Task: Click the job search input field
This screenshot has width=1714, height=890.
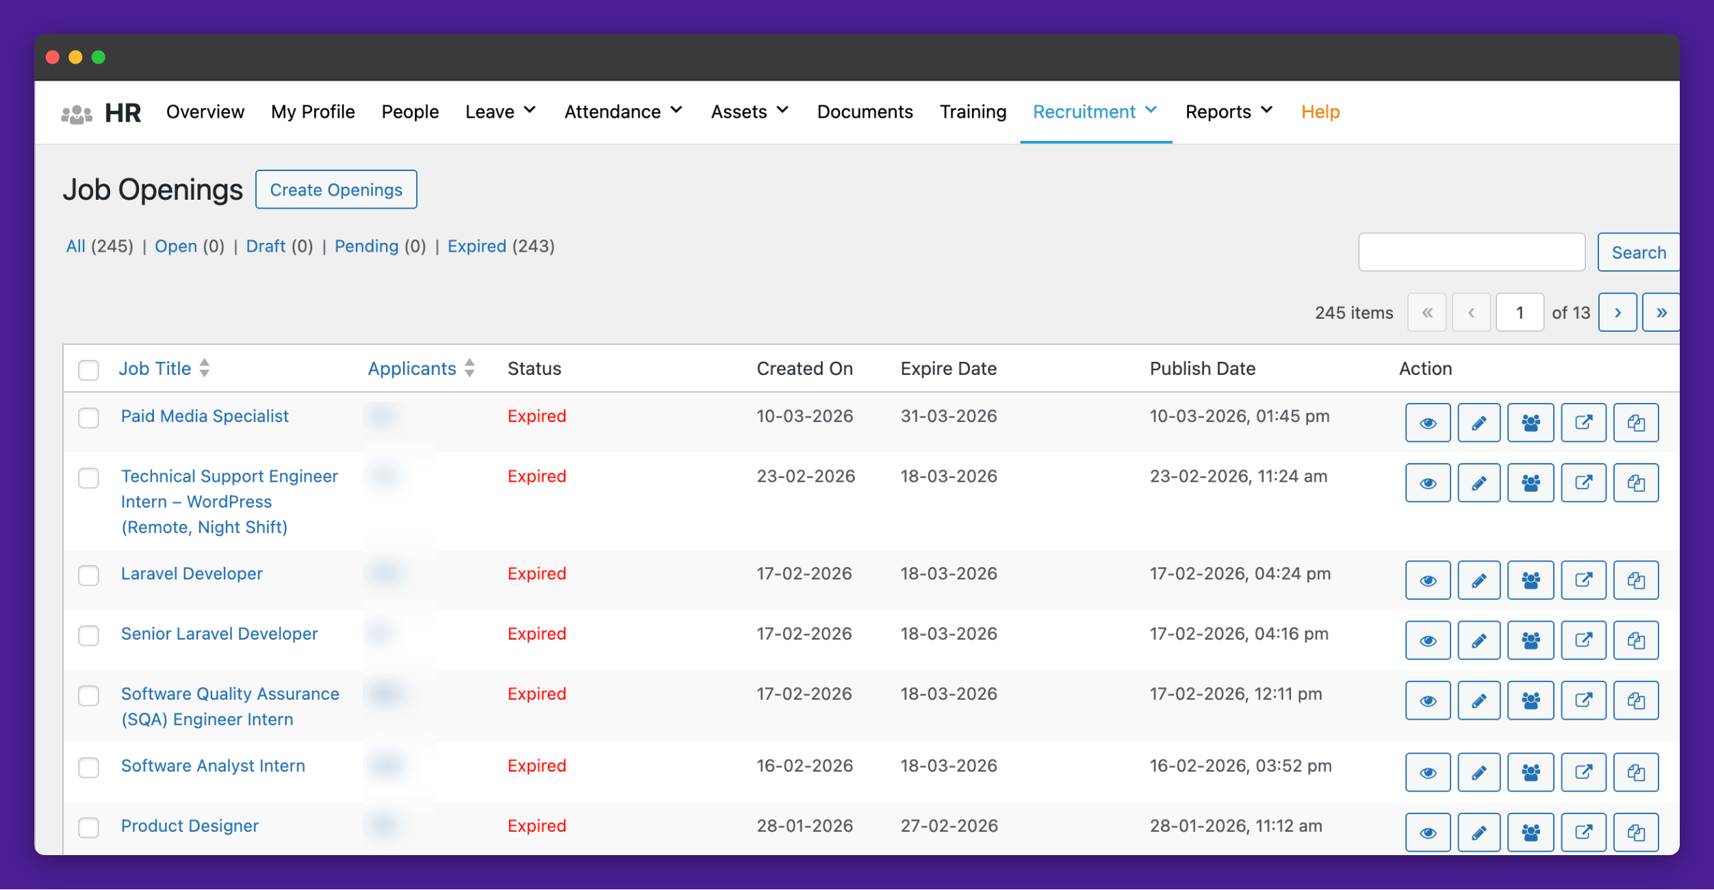Action: 1471,252
